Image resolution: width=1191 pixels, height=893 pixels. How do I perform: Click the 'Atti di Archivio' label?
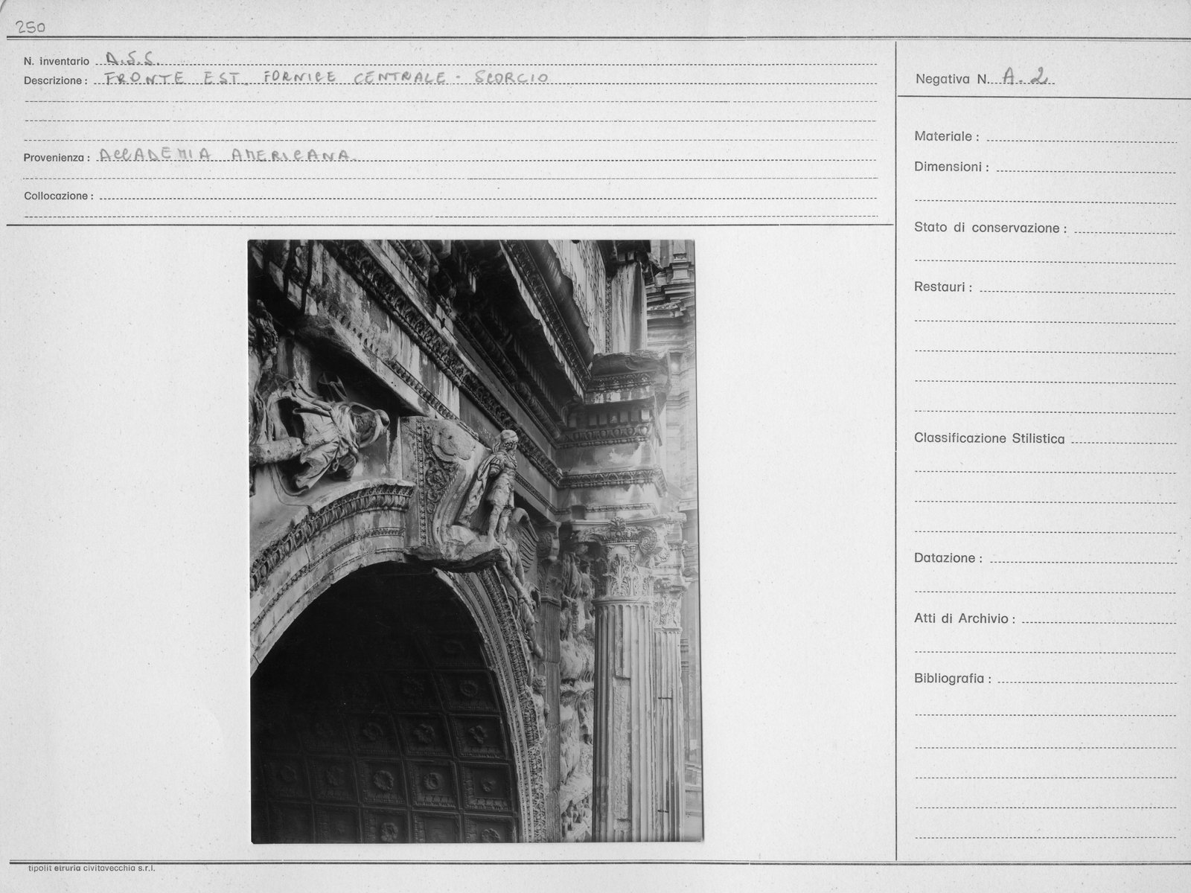[x=965, y=619]
